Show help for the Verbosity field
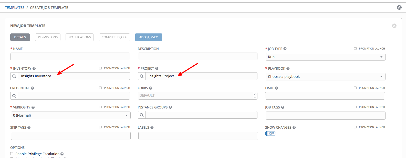 click(x=33, y=107)
